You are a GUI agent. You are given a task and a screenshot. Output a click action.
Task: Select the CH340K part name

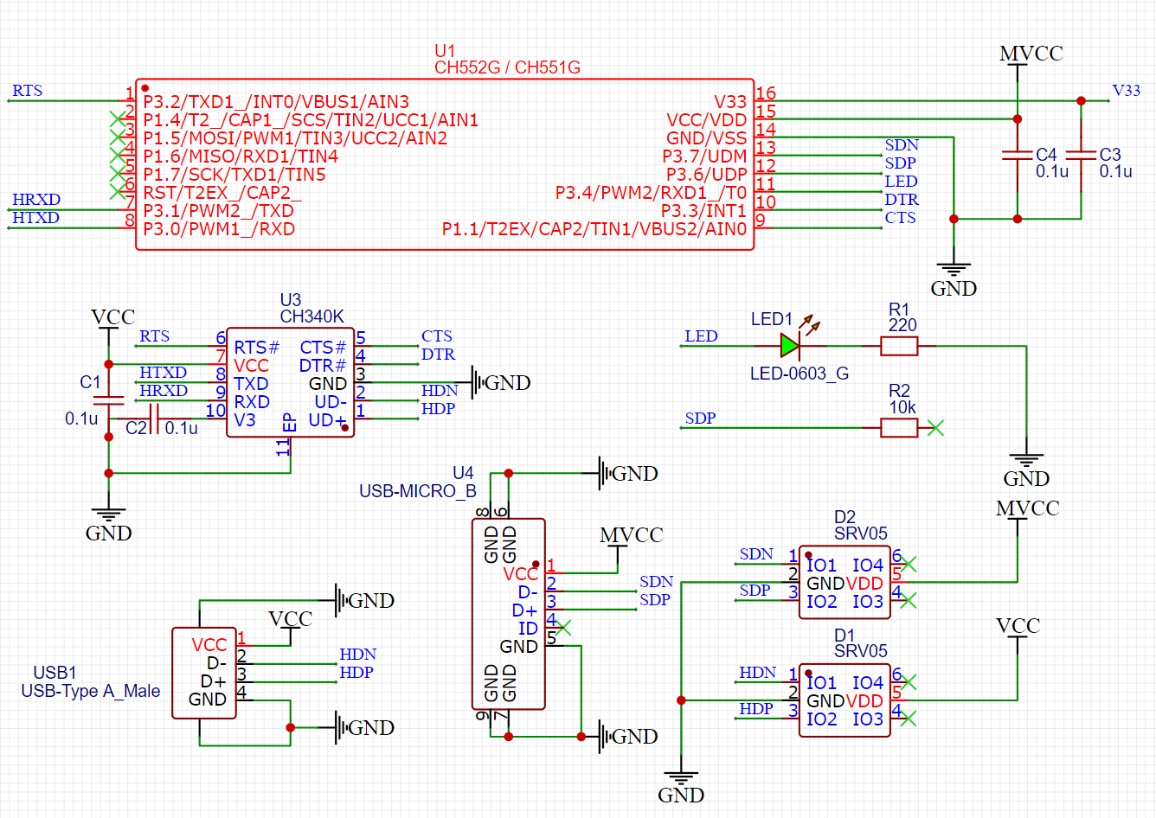click(311, 316)
